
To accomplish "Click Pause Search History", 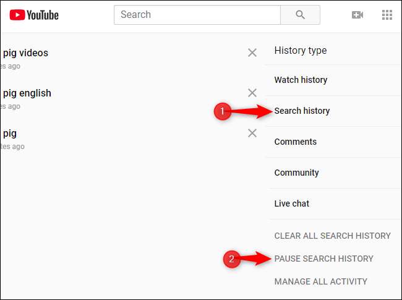I will click(323, 259).
